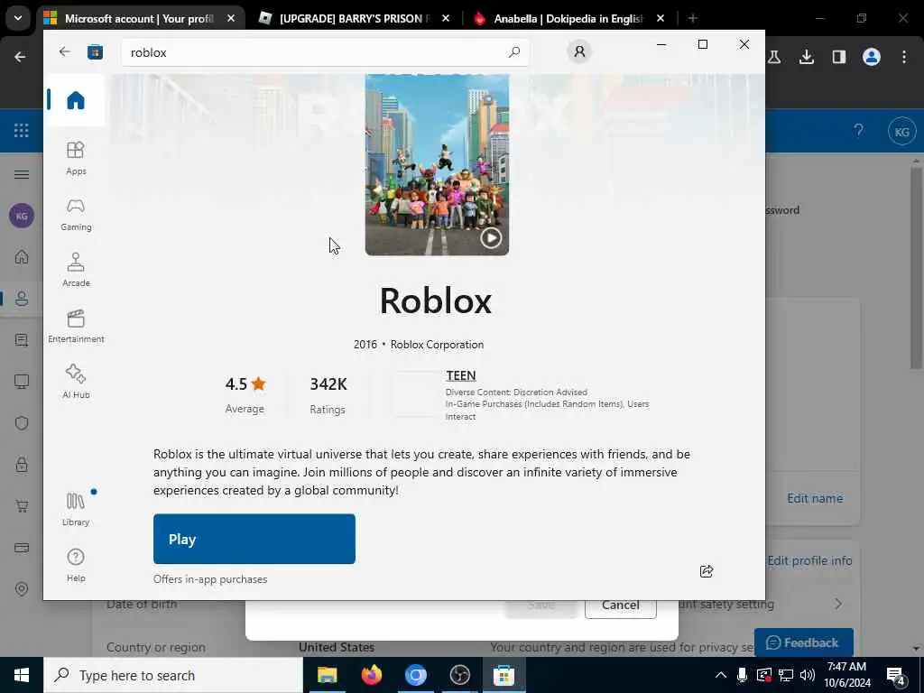The image size is (924, 693).
Task: Click the Microsoft Store logo icon
Action: click(95, 52)
